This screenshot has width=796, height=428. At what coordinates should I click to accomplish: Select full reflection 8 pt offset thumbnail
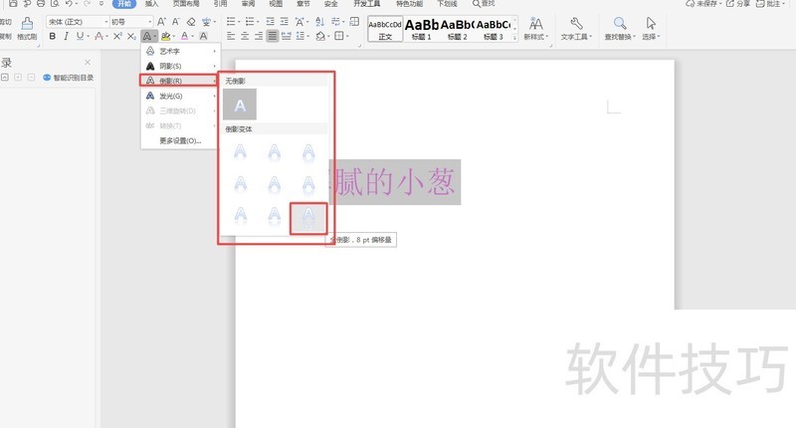[x=308, y=218]
